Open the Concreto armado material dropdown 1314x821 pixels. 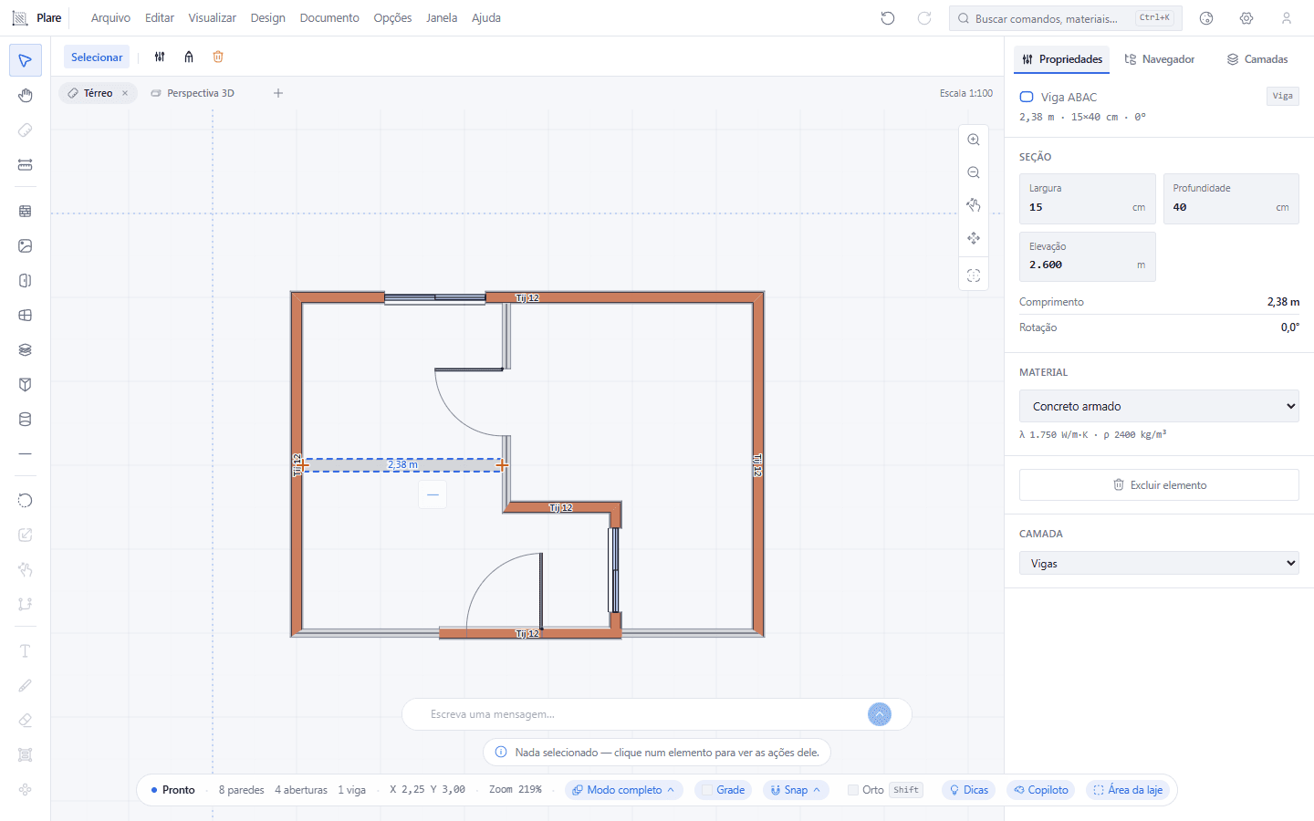coord(1159,406)
